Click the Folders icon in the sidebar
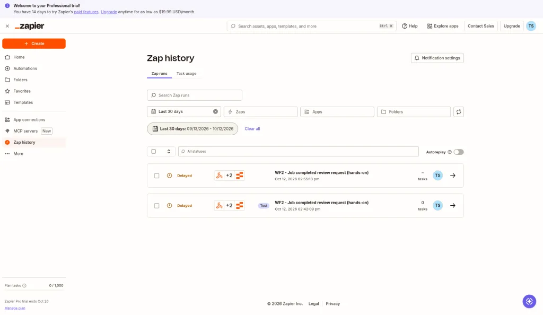Viewport: 543px width, 315px height. pos(7,80)
